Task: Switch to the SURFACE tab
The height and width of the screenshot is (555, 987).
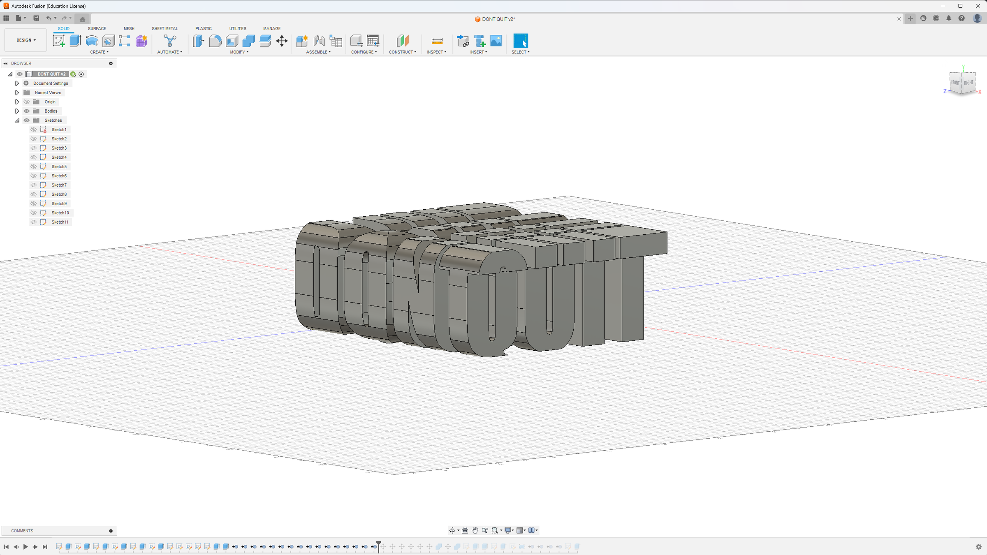Action: 97,28
